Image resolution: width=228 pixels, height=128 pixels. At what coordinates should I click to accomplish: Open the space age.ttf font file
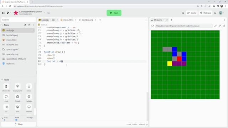coord(12,49)
